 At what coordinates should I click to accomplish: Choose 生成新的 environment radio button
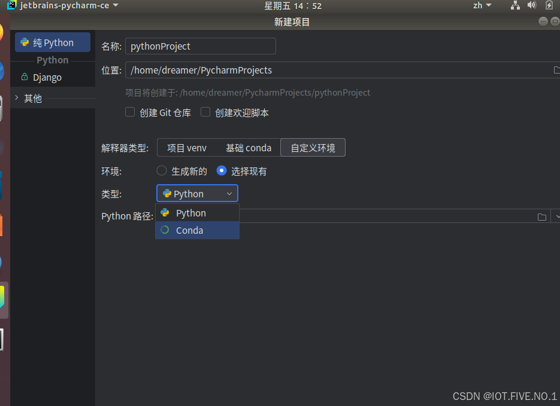click(162, 171)
